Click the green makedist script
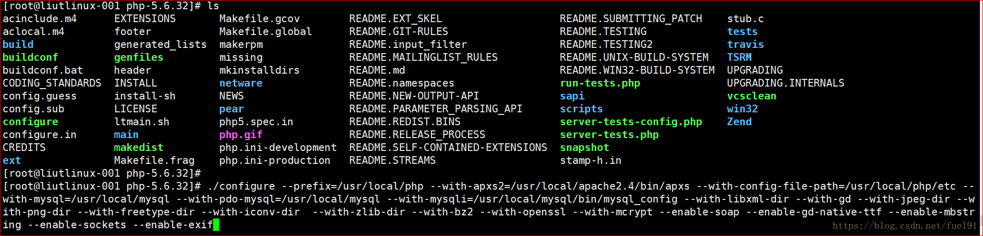 click(139, 148)
